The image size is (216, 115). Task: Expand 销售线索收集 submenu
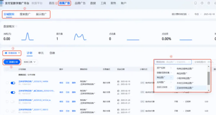coord(164,73)
